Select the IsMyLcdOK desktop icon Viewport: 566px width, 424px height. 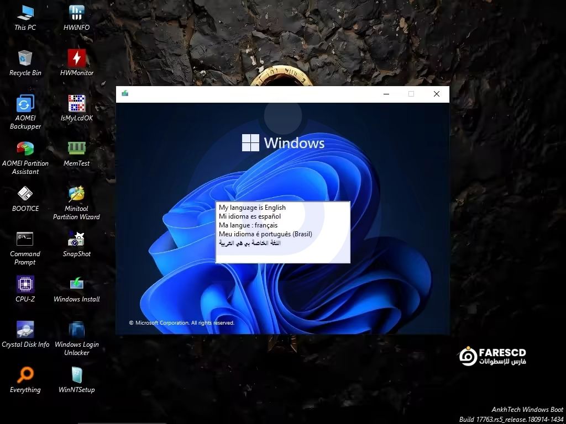(76, 103)
